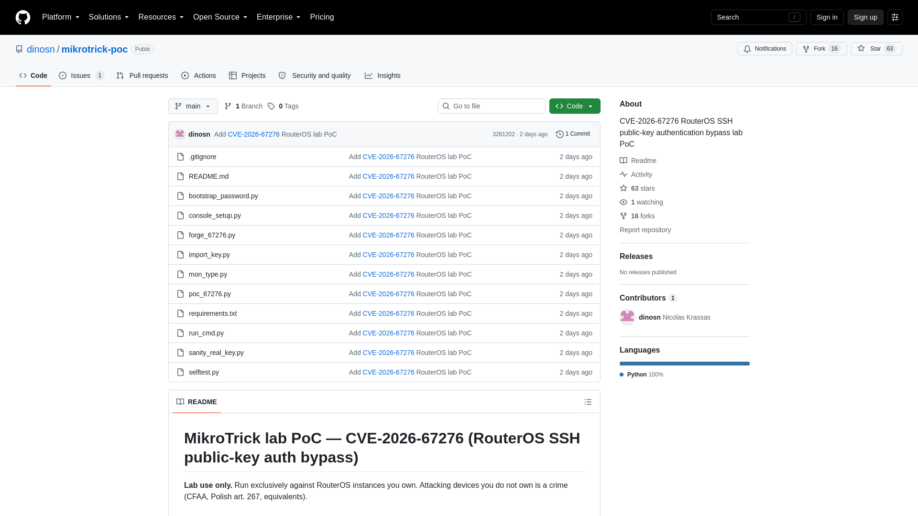Open Report repository link
The height and width of the screenshot is (516, 918).
click(x=645, y=230)
